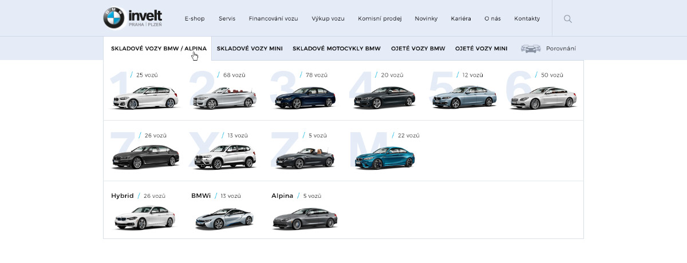This screenshot has height=263, width=687.
Task: Click the Alpina category label
Action: [282, 196]
